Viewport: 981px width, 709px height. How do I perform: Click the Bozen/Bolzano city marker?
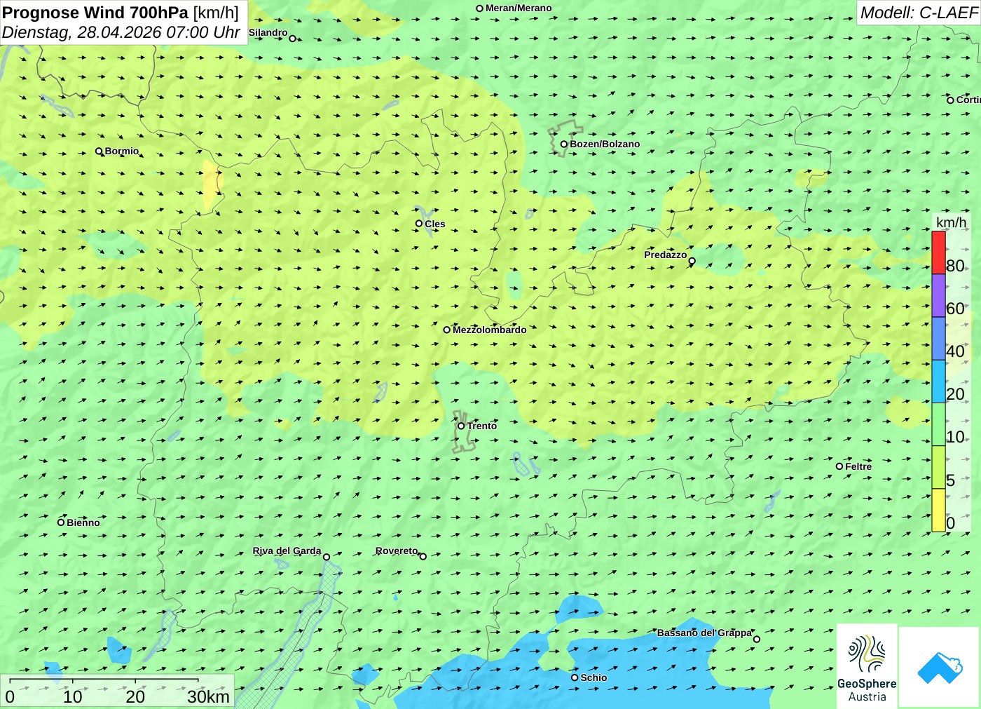pyautogui.click(x=564, y=144)
